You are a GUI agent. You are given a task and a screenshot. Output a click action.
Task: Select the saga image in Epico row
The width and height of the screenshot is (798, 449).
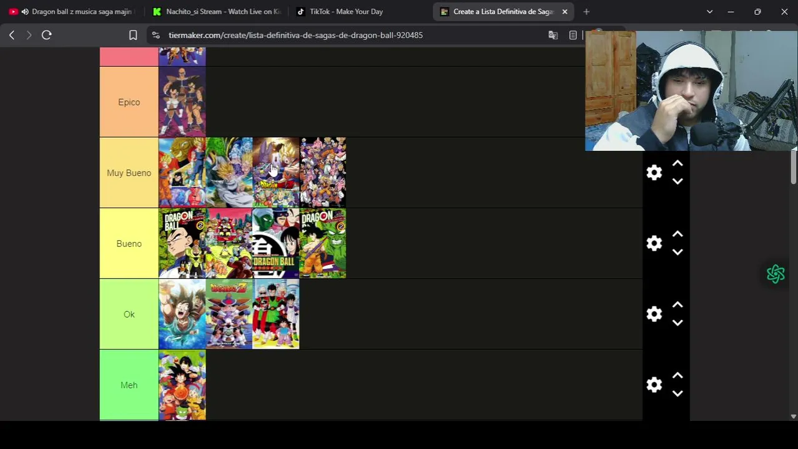182,102
